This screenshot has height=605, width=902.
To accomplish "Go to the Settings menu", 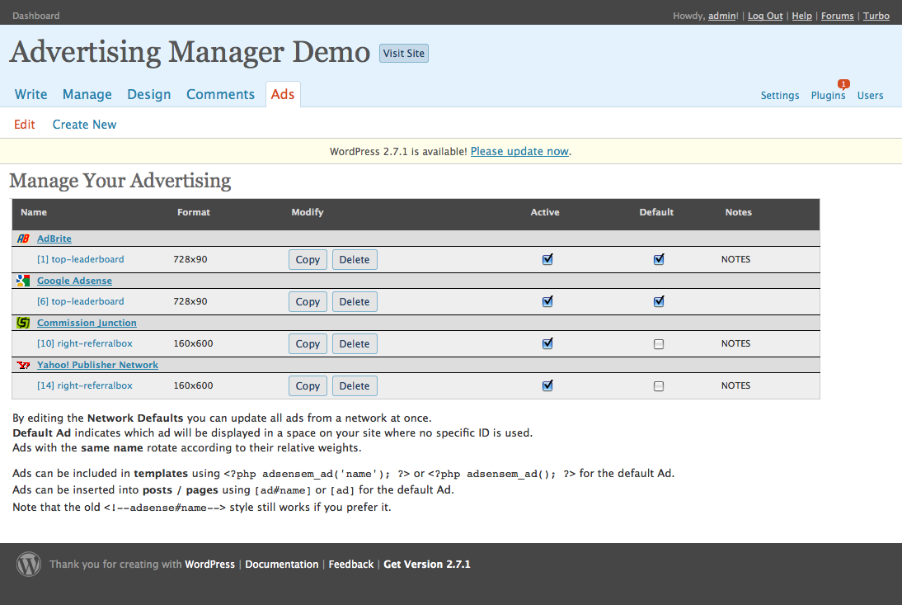I will tap(780, 96).
